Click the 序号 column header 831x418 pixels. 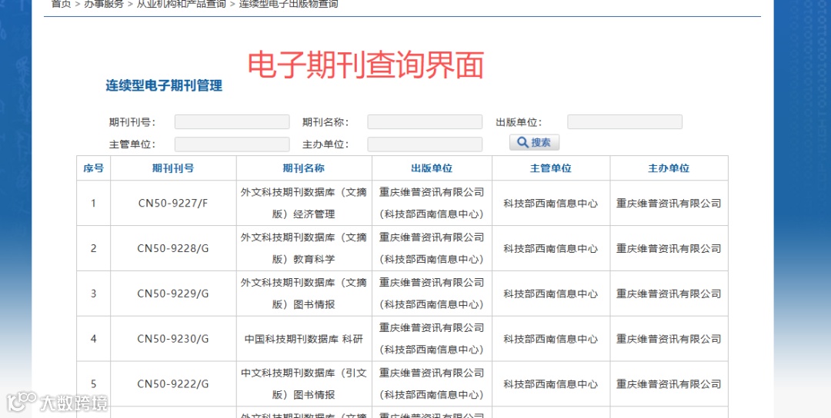pos(93,168)
